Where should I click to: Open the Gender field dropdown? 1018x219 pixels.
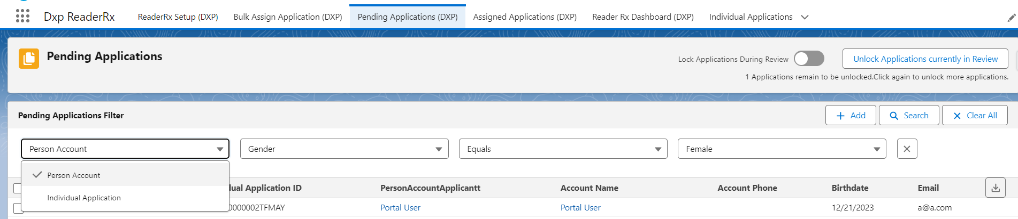[x=345, y=149]
